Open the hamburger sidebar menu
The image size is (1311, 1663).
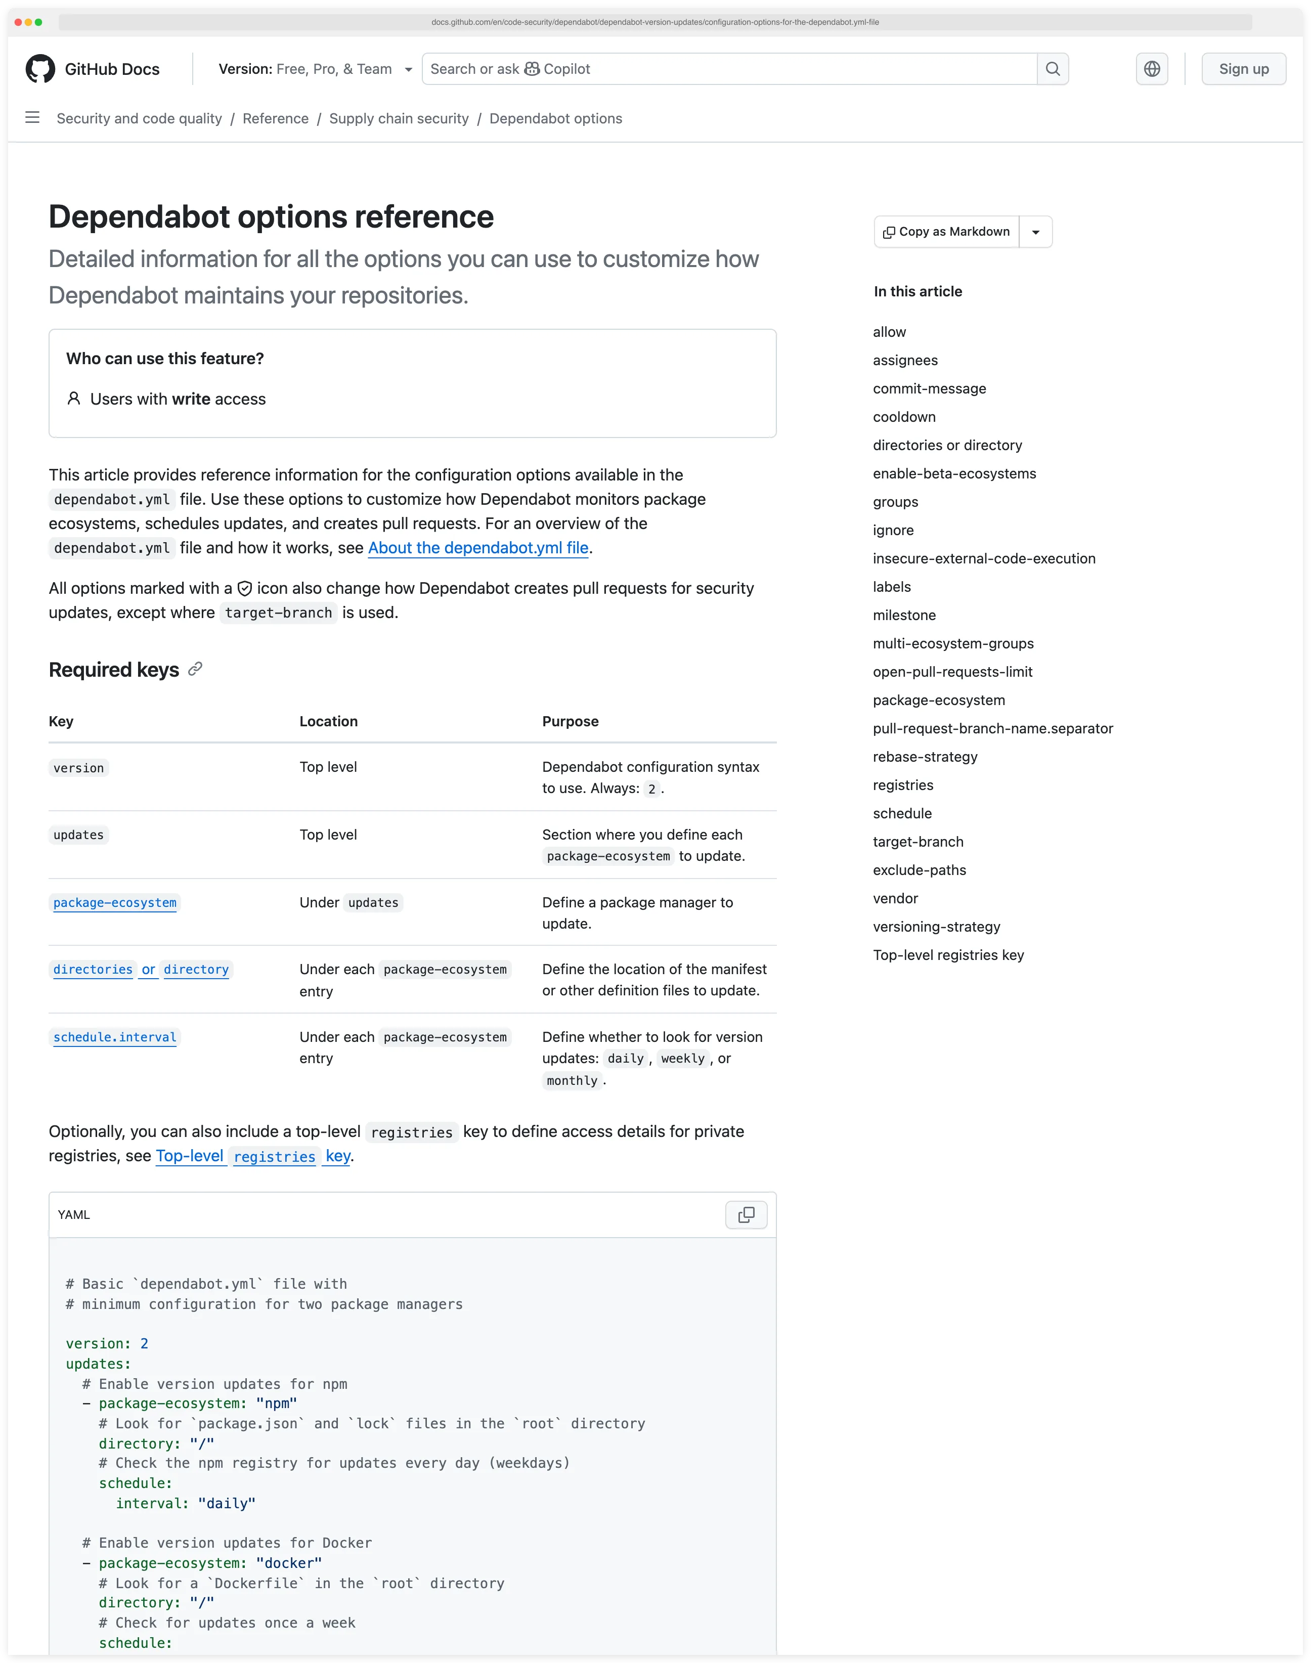click(32, 118)
